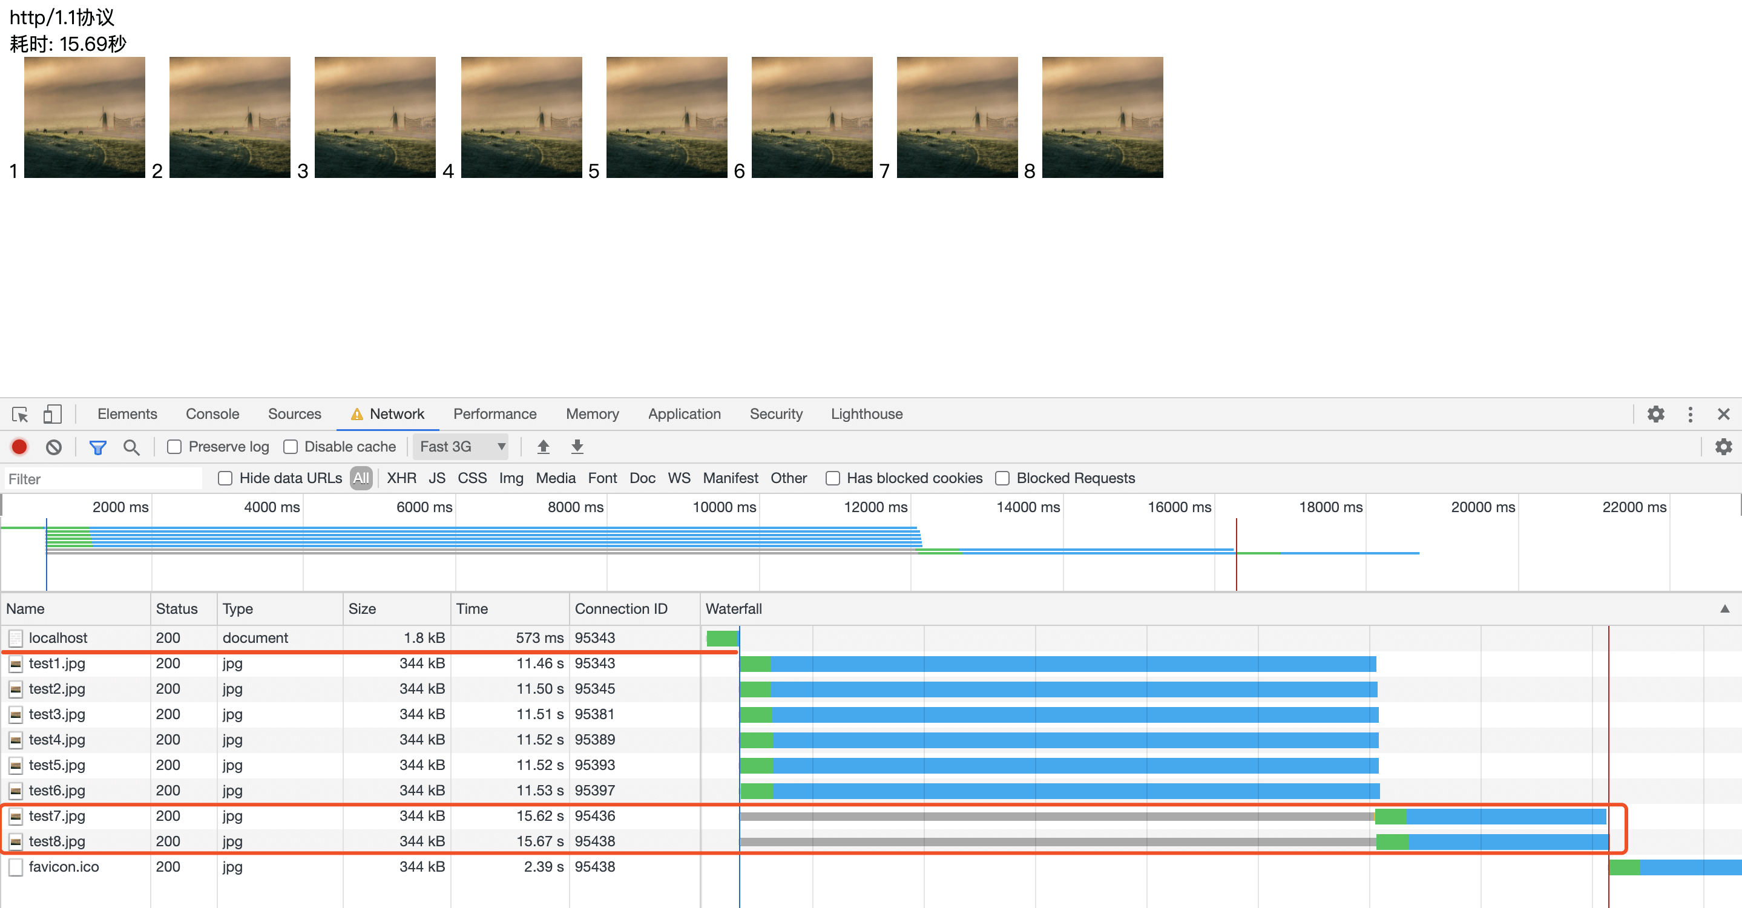Open the Performance tab
The width and height of the screenshot is (1742, 908).
(495, 414)
